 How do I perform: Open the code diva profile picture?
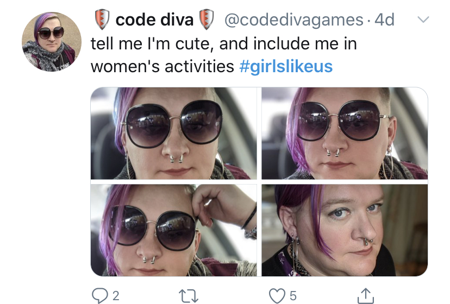point(52,42)
